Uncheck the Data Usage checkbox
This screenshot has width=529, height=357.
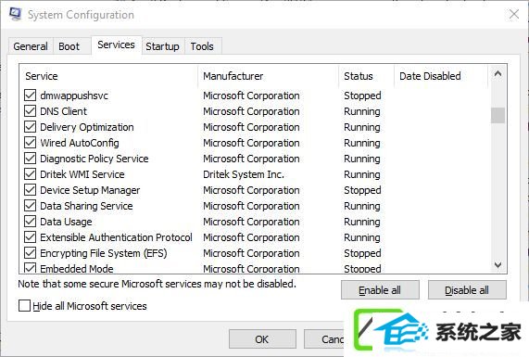pos(30,222)
